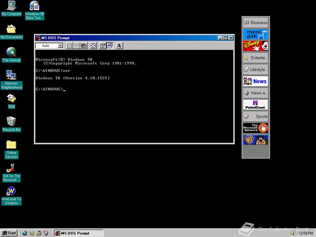
Task: Click the Paste clipboard icon
Action: pos(84,46)
